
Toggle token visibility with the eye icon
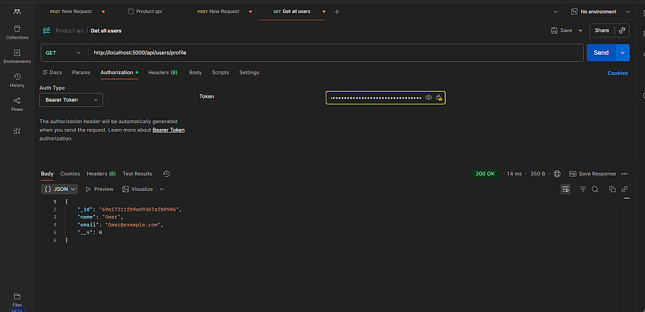pyautogui.click(x=428, y=98)
